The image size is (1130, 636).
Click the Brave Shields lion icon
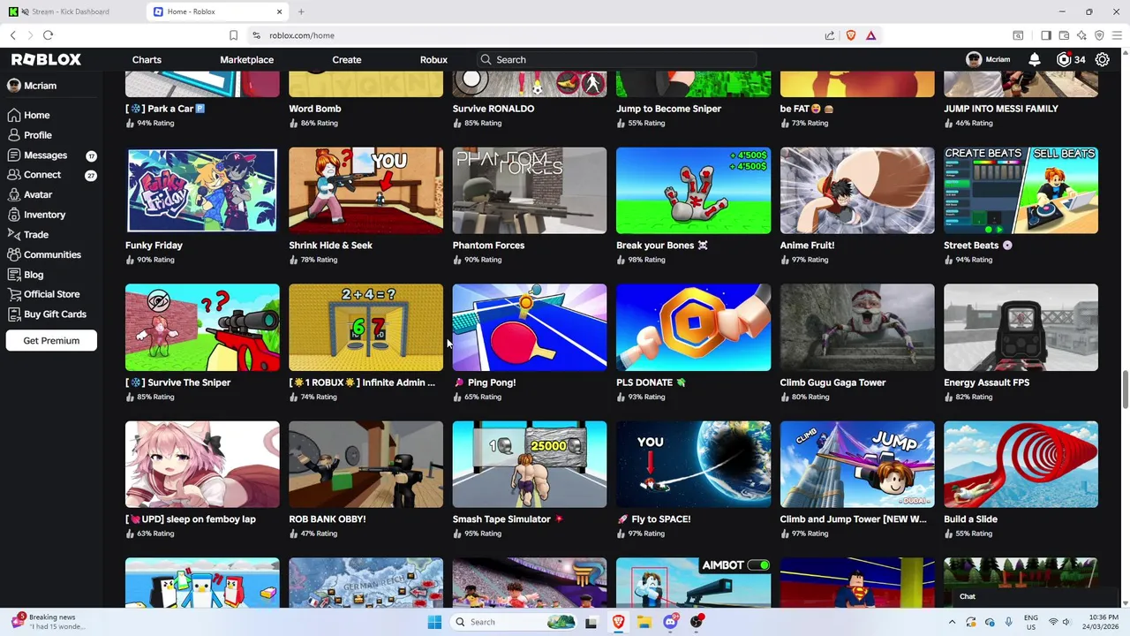[851, 35]
